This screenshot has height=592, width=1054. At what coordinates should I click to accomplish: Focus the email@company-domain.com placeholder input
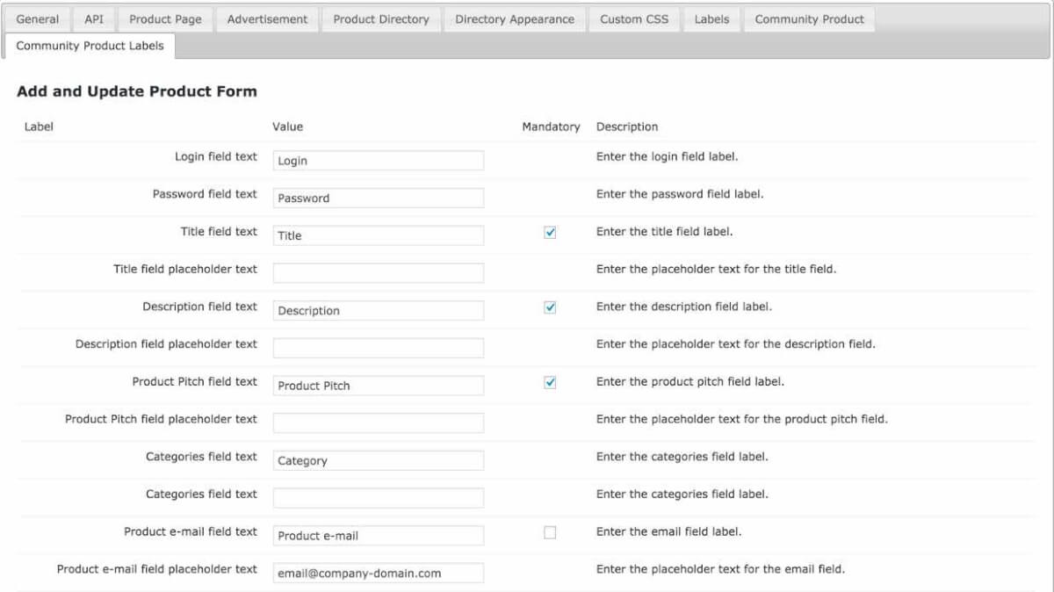(x=378, y=573)
